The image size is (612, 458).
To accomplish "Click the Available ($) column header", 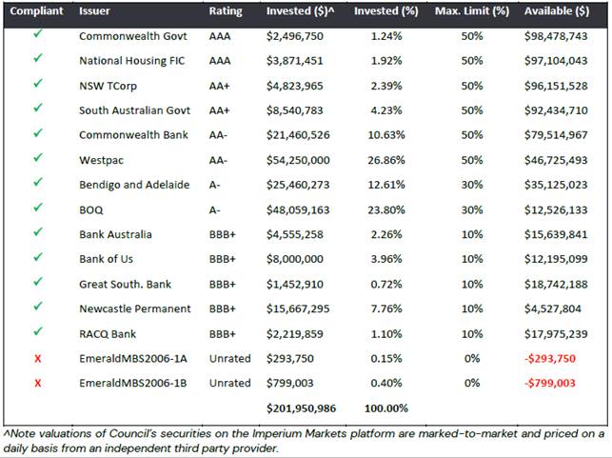I will tap(557, 11).
